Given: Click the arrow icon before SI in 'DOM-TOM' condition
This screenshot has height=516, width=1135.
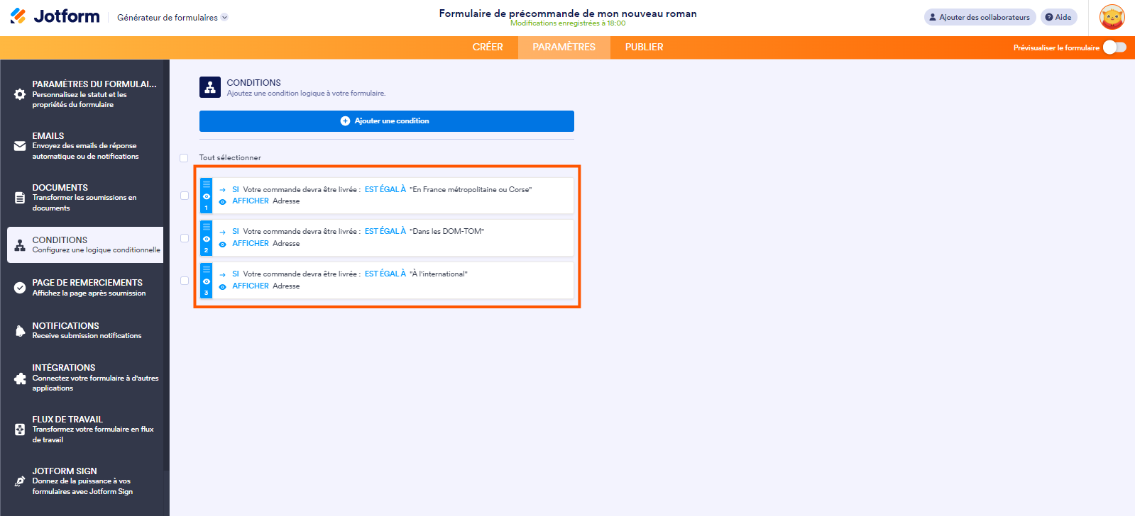Looking at the screenshot, I should pyautogui.click(x=222, y=232).
